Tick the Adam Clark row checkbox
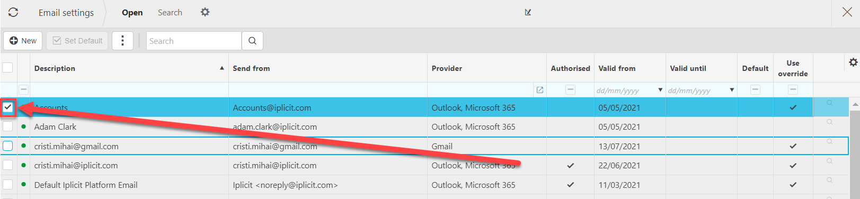Screen dimensions: 860x199 (x=8, y=126)
